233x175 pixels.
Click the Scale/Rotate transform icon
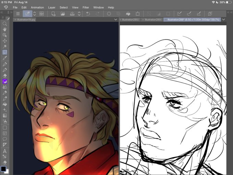coord(138,14)
